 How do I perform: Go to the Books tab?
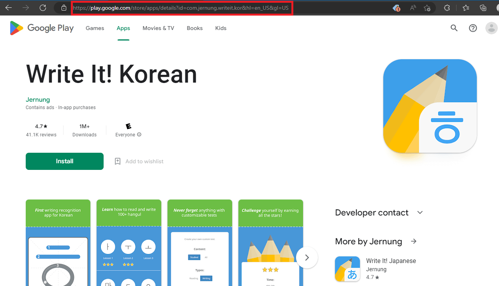[x=195, y=28]
